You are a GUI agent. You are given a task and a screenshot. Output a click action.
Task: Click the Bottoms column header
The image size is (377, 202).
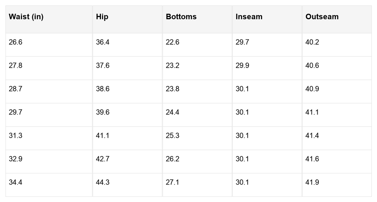[181, 17]
